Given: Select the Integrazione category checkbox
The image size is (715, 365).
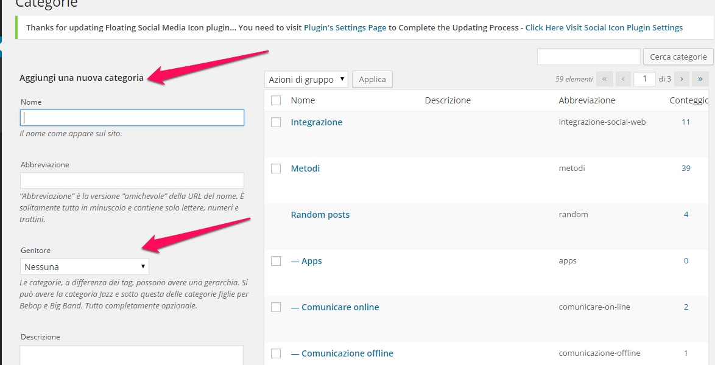Looking at the screenshot, I should [276, 122].
